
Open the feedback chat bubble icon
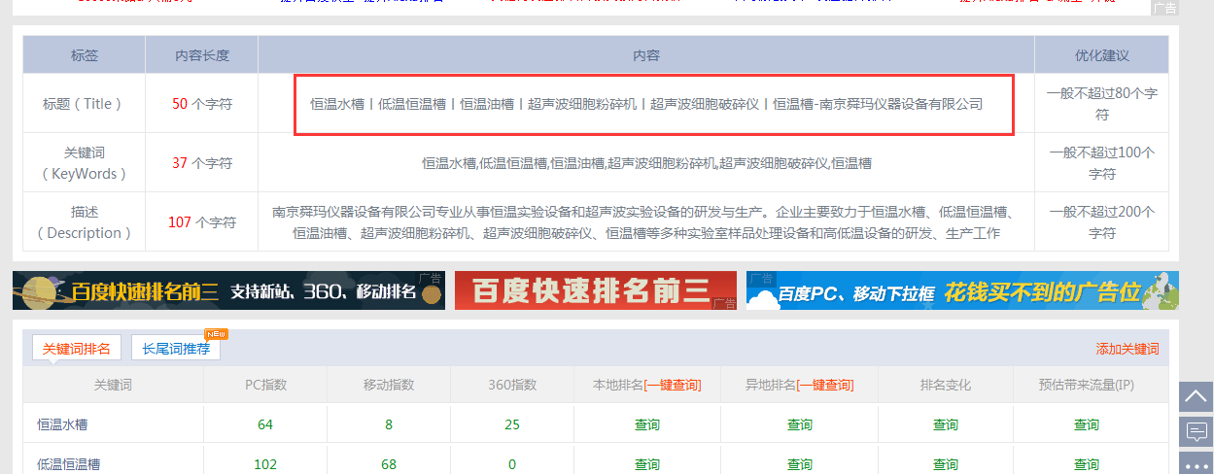(x=1196, y=431)
